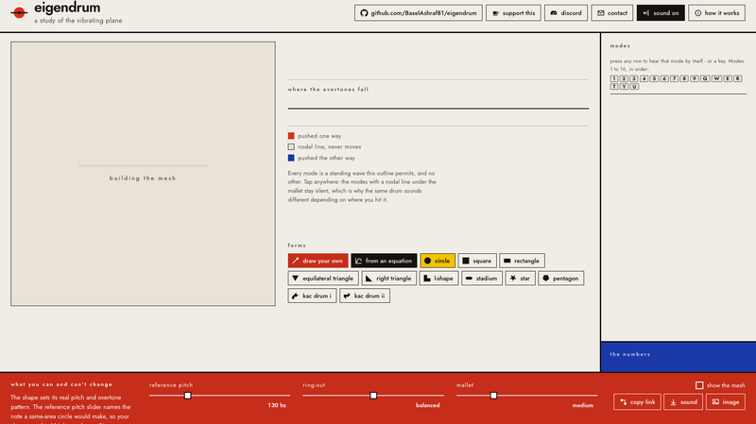Image resolution: width=756 pixels, height=424 pixels.
Task: Pick the right triangle shape
Action: click(389, 278)
